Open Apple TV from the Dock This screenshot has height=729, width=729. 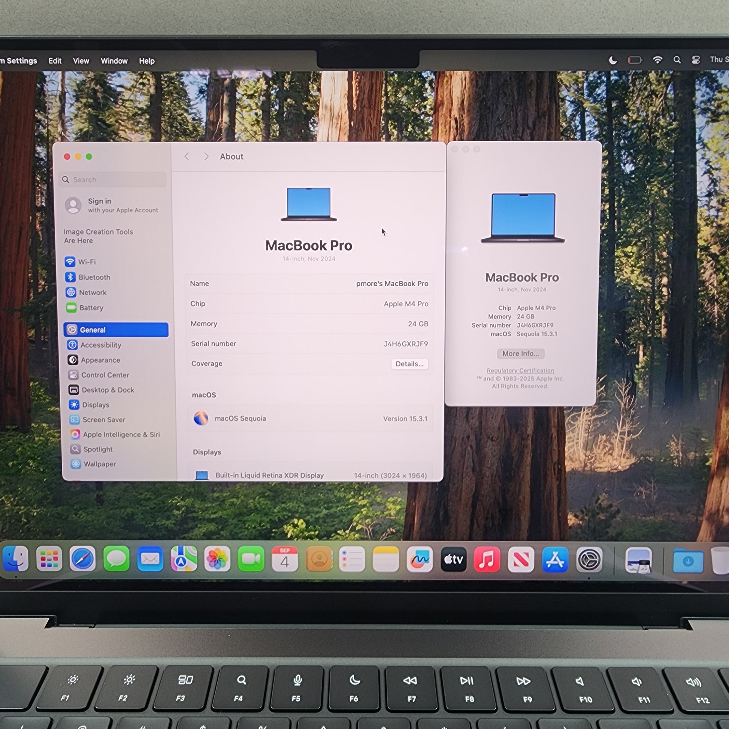(453, 559)
